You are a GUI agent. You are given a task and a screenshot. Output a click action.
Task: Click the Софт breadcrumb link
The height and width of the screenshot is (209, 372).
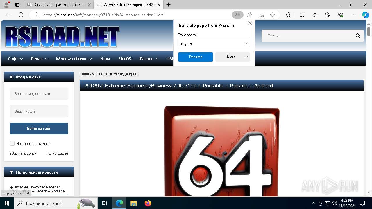(104, 74)
